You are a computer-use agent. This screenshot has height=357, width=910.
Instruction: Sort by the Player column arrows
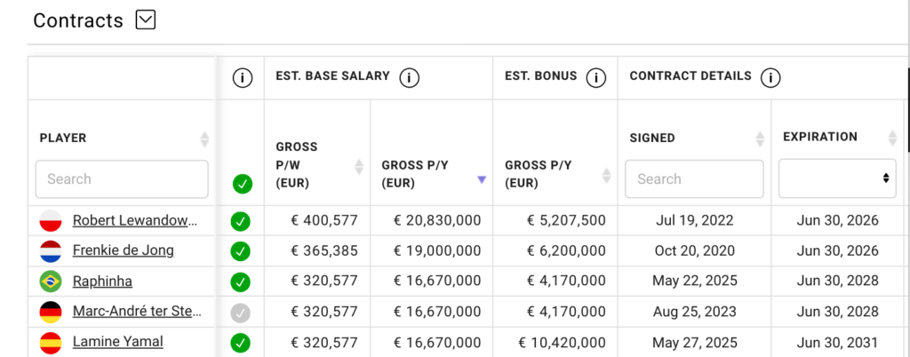[204, 139]
